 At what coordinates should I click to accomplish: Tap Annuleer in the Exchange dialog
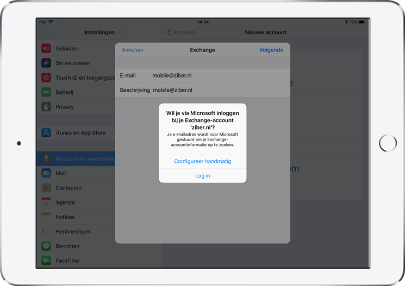pos(133,50)
